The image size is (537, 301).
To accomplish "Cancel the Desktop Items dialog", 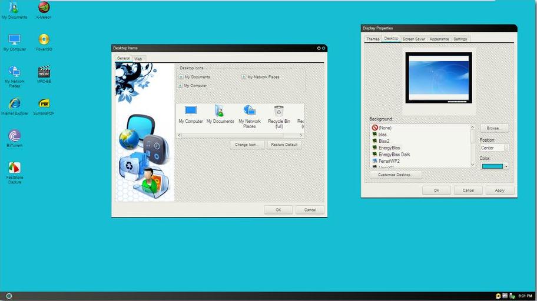I will point(310,210).
